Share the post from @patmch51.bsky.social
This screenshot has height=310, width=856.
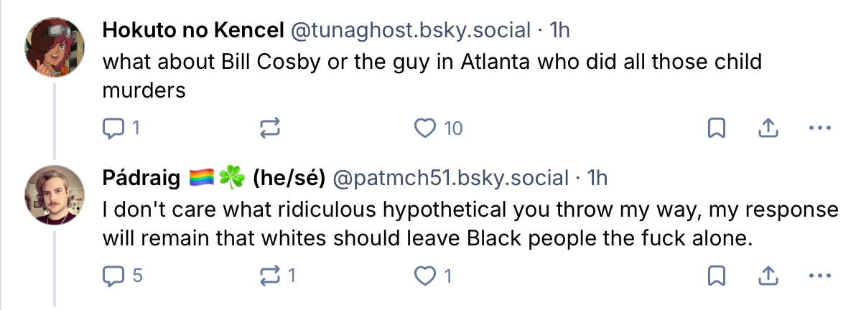coord(768,275)
